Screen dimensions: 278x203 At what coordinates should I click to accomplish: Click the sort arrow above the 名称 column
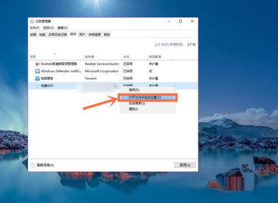point(54,54)
